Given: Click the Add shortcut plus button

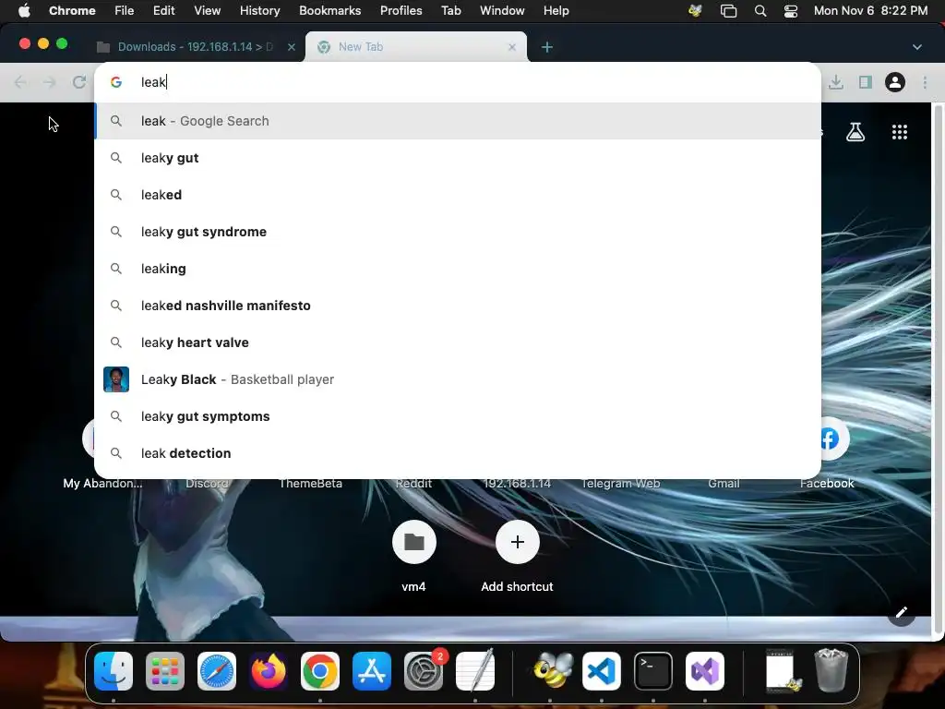Looking at the screenshot, I should 517,542.
